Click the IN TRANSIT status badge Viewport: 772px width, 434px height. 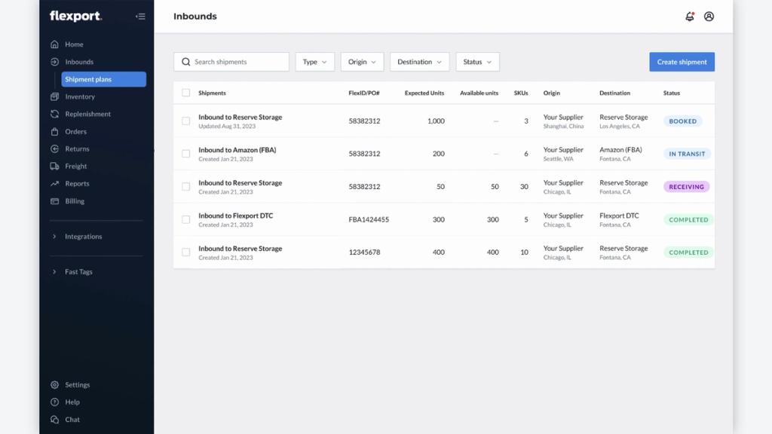[687, 154]
